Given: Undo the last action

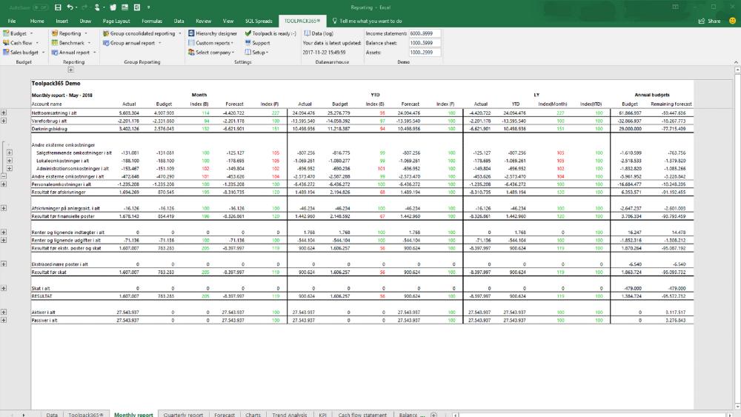Looking at the screenshot, I should point(68,7).
